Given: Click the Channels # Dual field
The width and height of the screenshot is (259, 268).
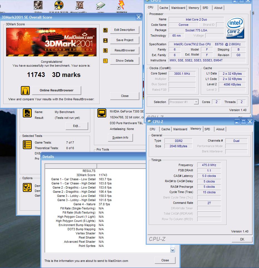Looking at the screenshot, I should pos(236,141).
